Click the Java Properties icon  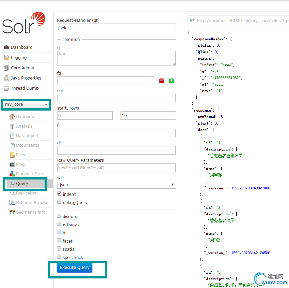click(x=6, y=78)
